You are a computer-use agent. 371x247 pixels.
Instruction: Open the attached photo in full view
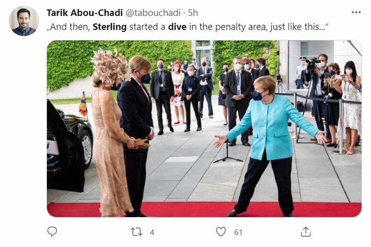click(x=204, y=129)
